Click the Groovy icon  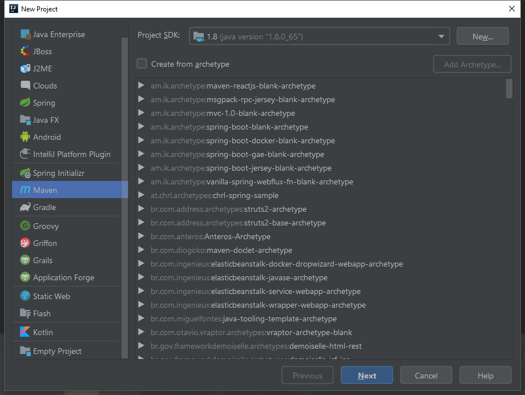tap(25, 226)
